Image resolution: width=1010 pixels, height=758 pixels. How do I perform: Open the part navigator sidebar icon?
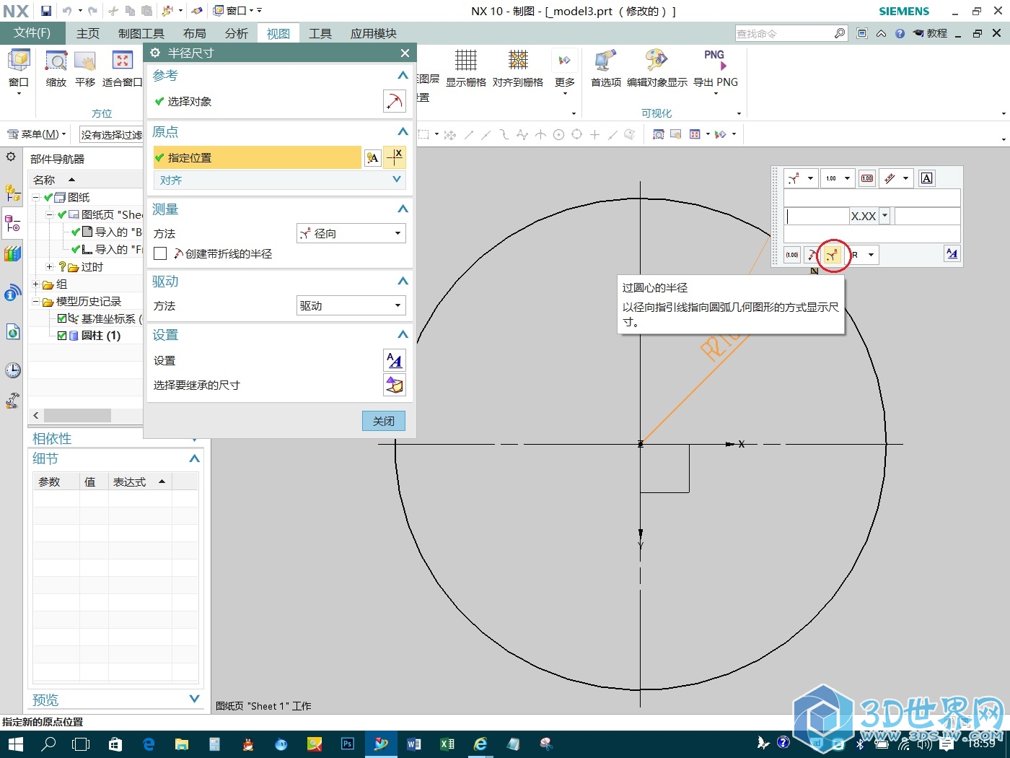coord(13,225)
